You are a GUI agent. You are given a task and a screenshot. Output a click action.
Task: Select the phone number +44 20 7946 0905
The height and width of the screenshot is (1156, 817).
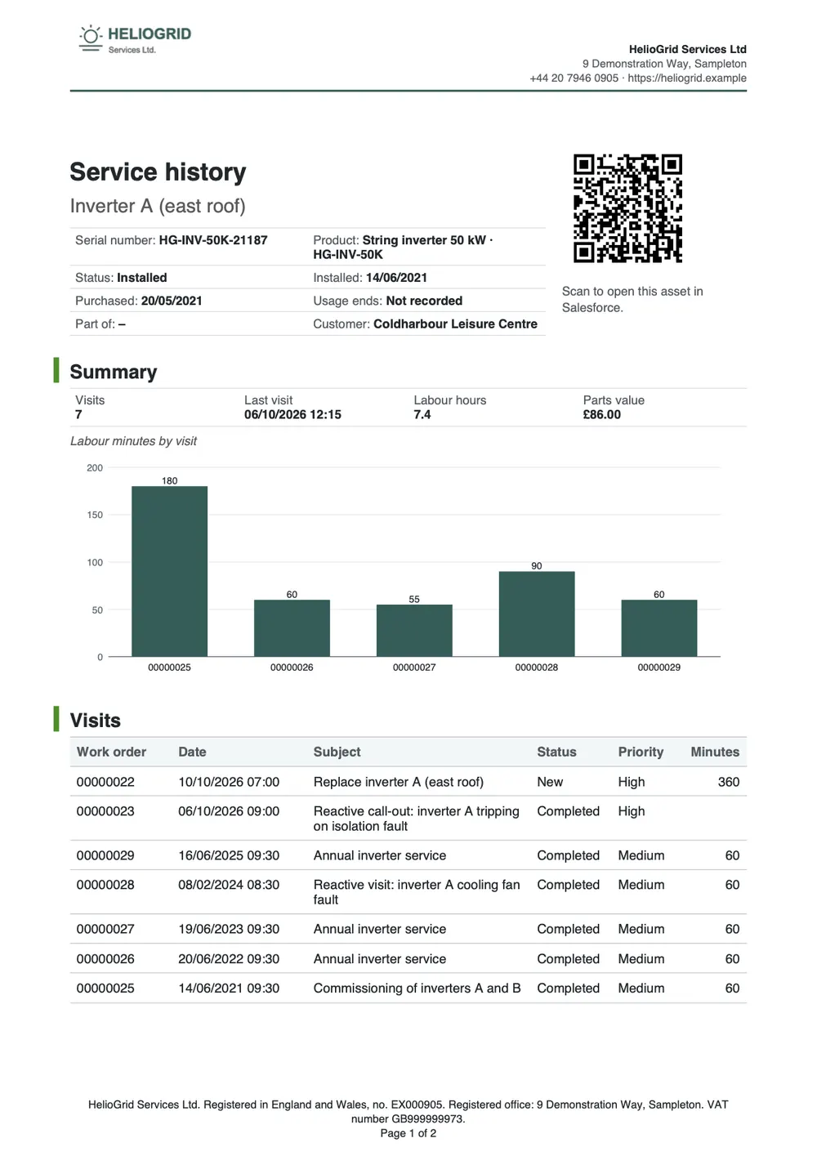tap(574, 78)
